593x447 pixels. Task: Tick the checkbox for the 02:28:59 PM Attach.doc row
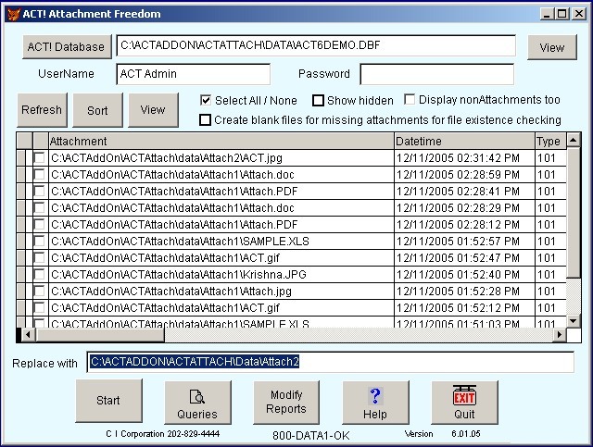[39, 174]
